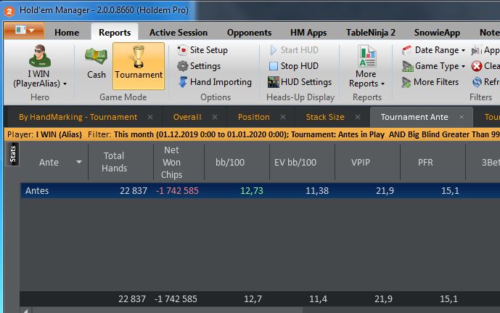Screen dimensions: 500x313
Task: Click the I WIN hero avatar icon
Action: 39,56
